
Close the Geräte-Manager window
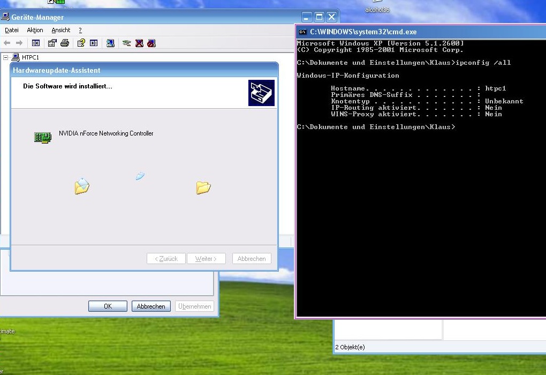[331, 17]
